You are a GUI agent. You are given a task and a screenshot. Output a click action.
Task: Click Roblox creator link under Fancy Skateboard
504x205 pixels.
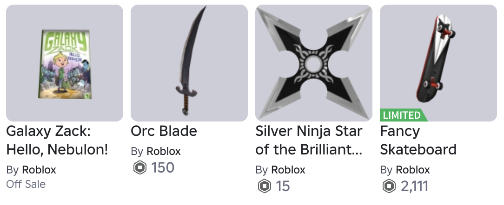point(413,170)
